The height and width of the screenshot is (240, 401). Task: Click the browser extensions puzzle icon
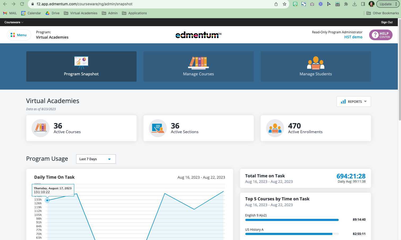346,4
